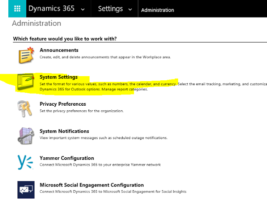The image size is (267, 211).
Task: Click the Administration page heading
Action: (36, 23)
